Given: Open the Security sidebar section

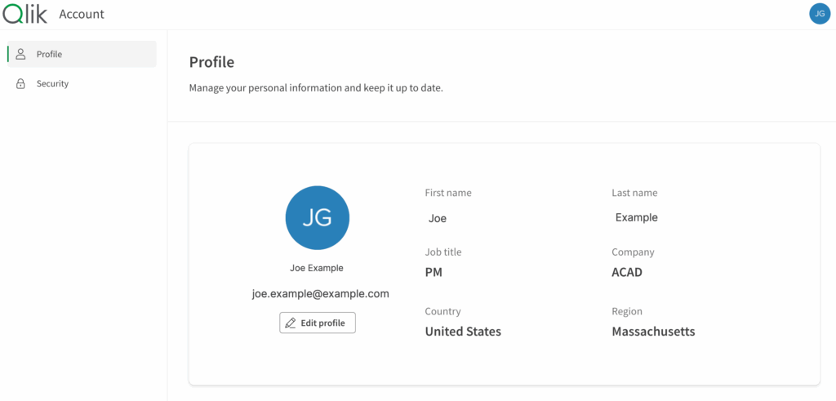Looking at the screenshot, I should 52,83.
